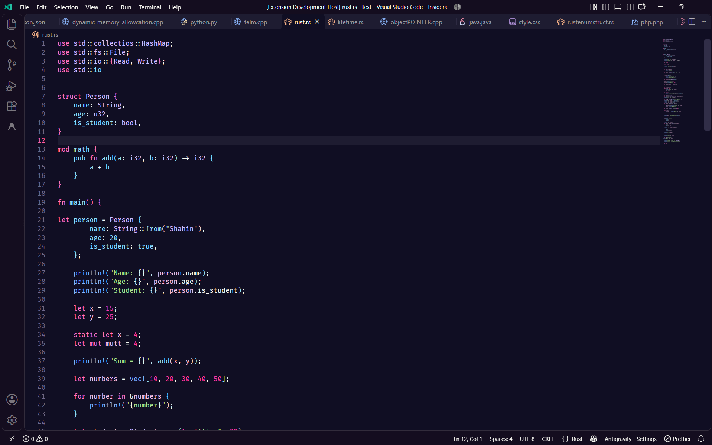Open the notifications bell icon
The image size is (712, 445).
pos(701,439)
